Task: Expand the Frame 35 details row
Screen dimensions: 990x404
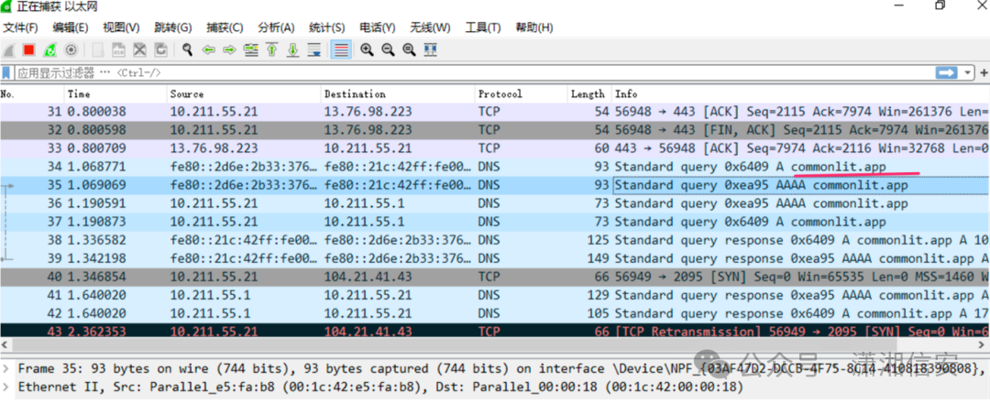Action: [5, 368]
